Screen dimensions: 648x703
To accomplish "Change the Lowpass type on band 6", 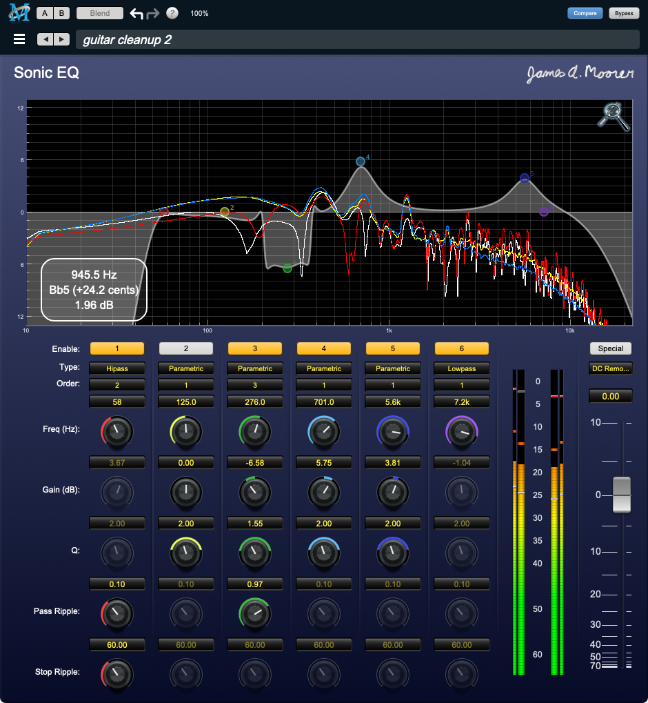I will point(461,368).
